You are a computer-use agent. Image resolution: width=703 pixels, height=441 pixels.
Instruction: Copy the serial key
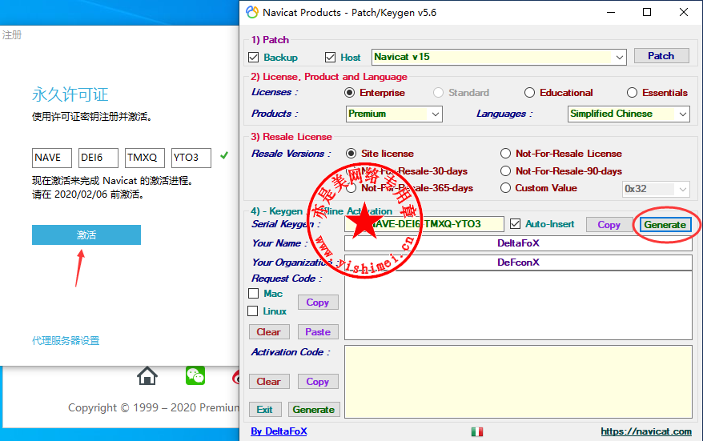[609, 225]
